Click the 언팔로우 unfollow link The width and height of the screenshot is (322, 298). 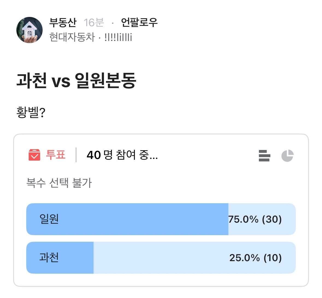[x=140, y=23]
